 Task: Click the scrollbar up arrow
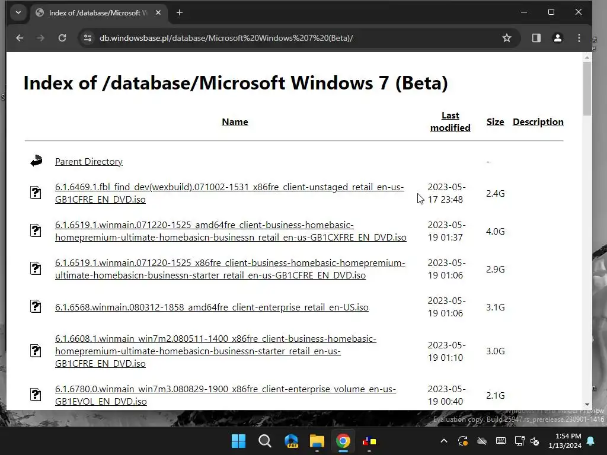(x=587, y=57)
